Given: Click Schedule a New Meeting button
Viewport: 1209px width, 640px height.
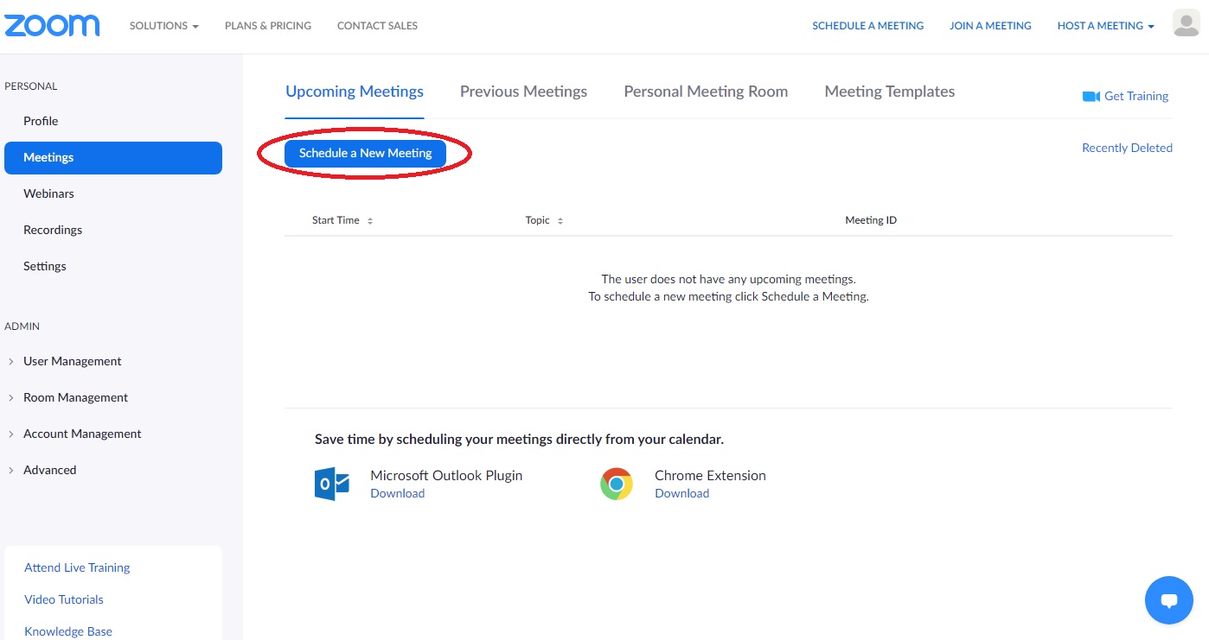Looking at the screenshot, I should pos(365,153).
